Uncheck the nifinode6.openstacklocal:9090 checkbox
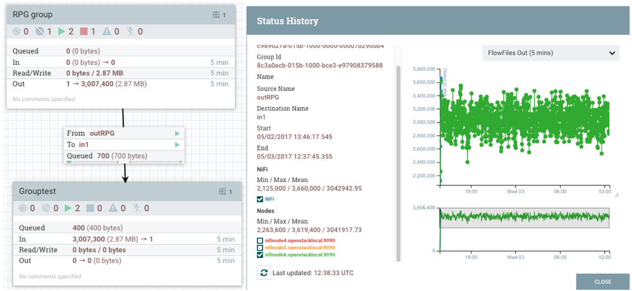The image size is (632, 291). pos(261,255)
